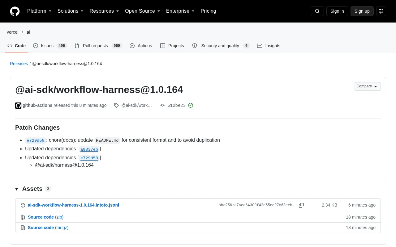Click the Sign up button
The height and width of the screenshot is (247, 396).
[x=362, y=11]
